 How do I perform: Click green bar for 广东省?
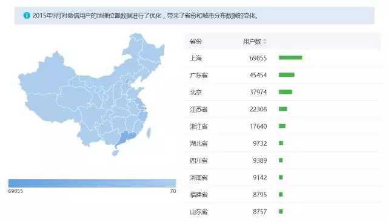[287, 75]
